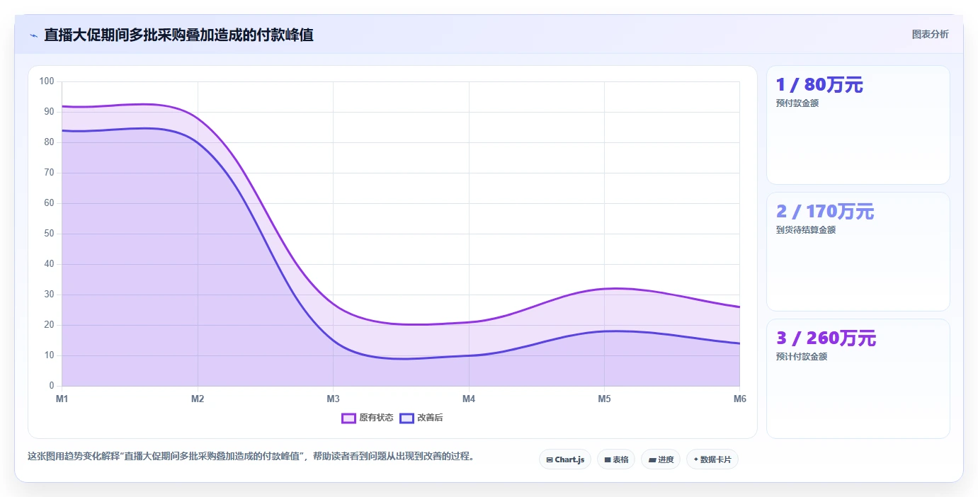Select the 表格 tag button
Screen dimensions: 978x497
pyautogui.click(x=616, y=459)
